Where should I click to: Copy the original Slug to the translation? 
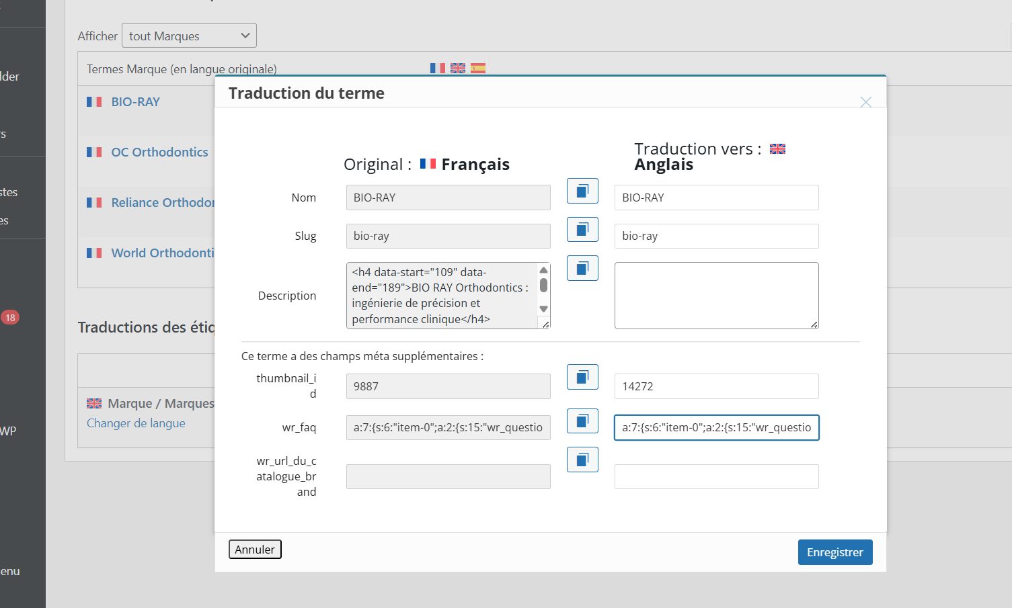(582, 230)
